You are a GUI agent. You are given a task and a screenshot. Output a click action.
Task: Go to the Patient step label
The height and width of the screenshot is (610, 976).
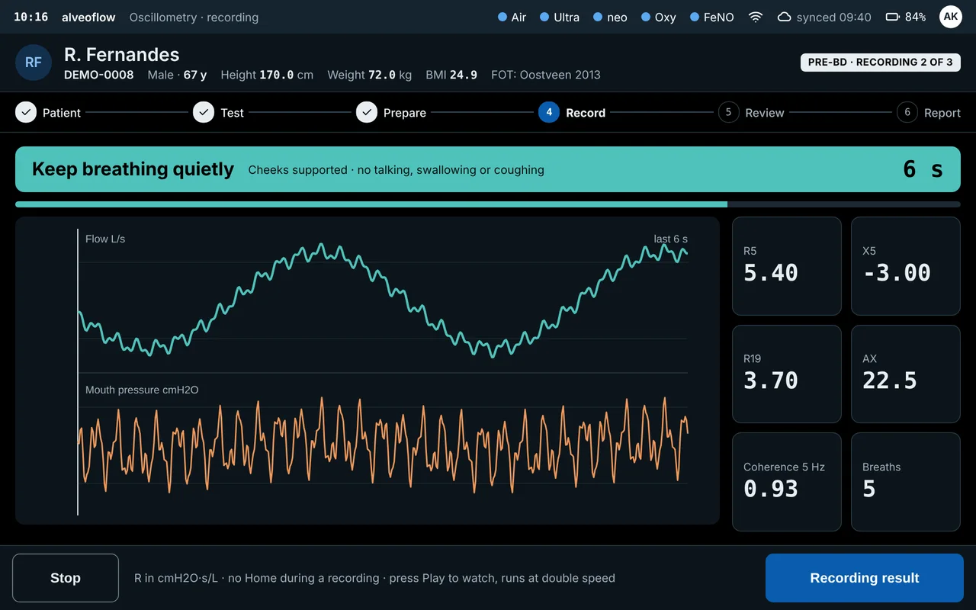[x=62, y=113]
